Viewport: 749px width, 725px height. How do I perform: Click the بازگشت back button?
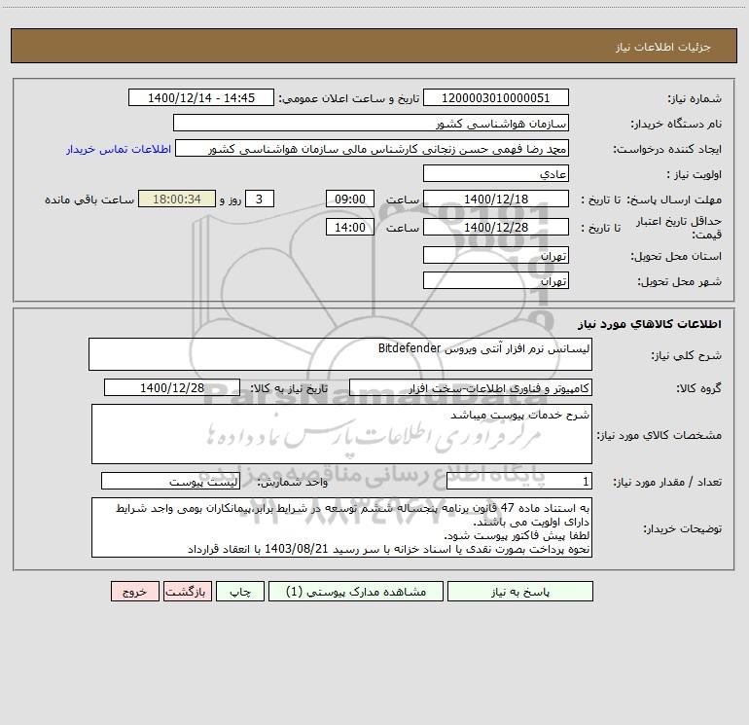coord(187,592)
